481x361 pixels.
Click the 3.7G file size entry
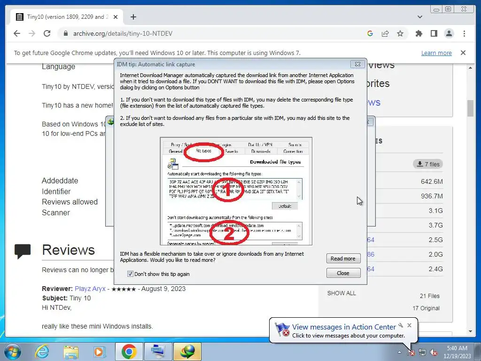pyautogui.click(x=435, y=225)
